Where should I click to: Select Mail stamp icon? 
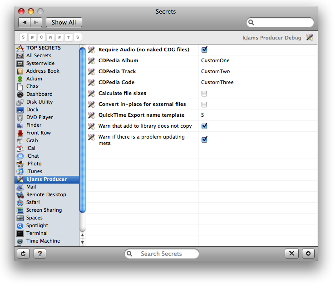point(20,187)
